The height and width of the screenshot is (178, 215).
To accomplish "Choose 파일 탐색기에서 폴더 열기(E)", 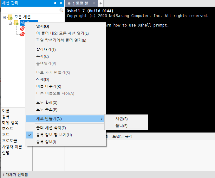I will [x=66, y=40].
